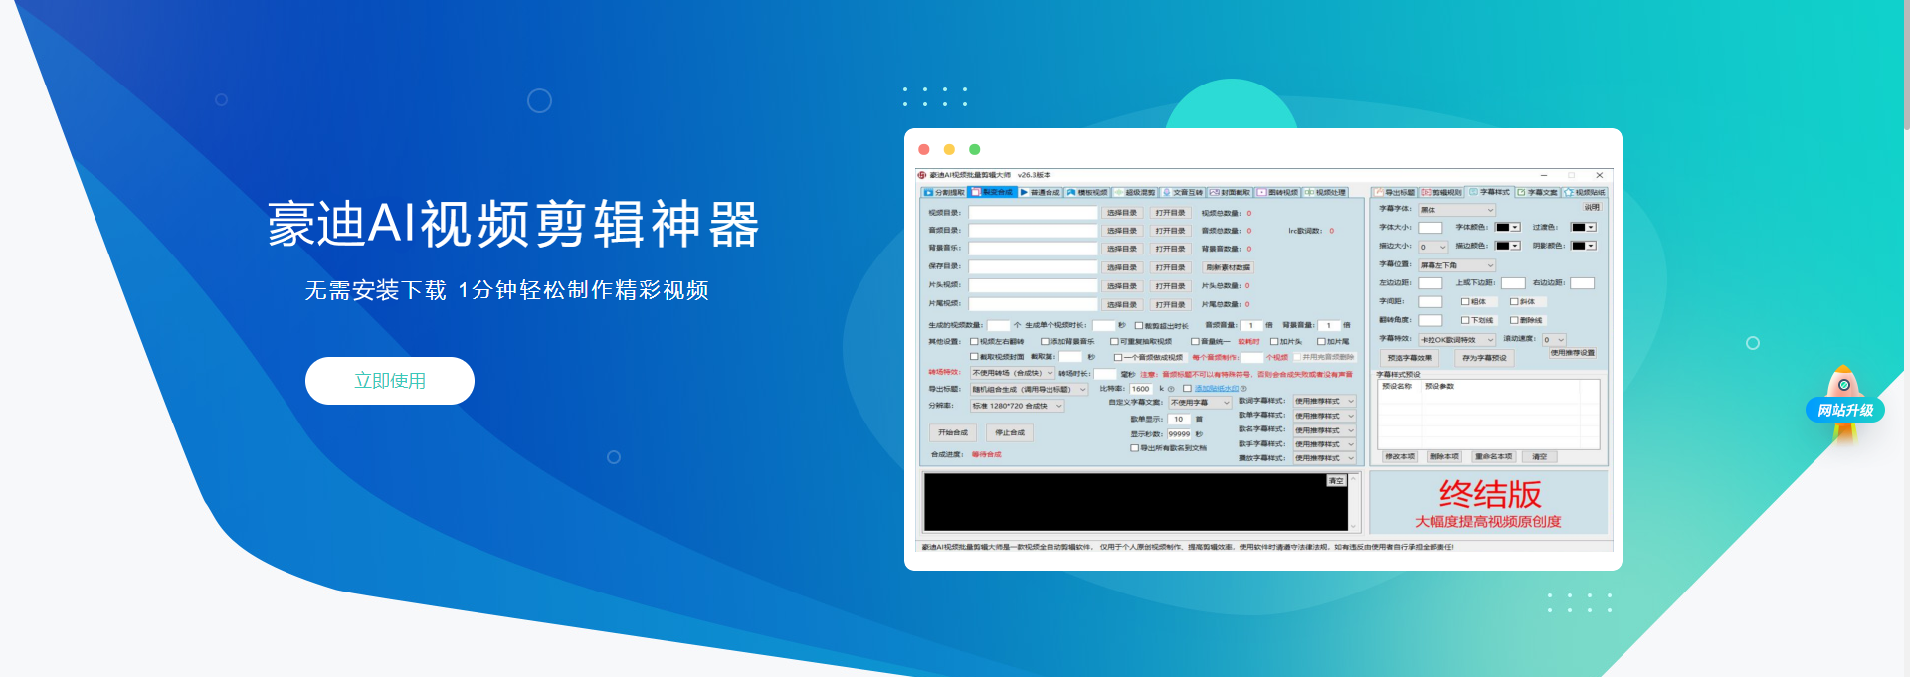The image size is (1910, 677).
Task: Open the 自定义字幕文案 dropdown
Action: click(1201, 403)
